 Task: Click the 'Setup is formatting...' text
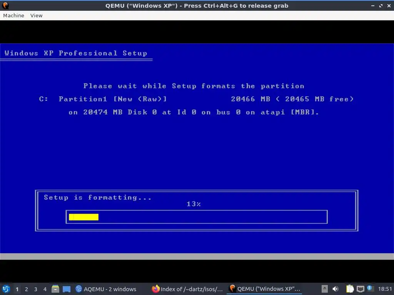tap(97, 197)
